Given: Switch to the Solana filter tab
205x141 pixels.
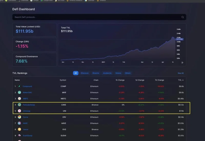Looking at the screenshot, I should (118, 73).
